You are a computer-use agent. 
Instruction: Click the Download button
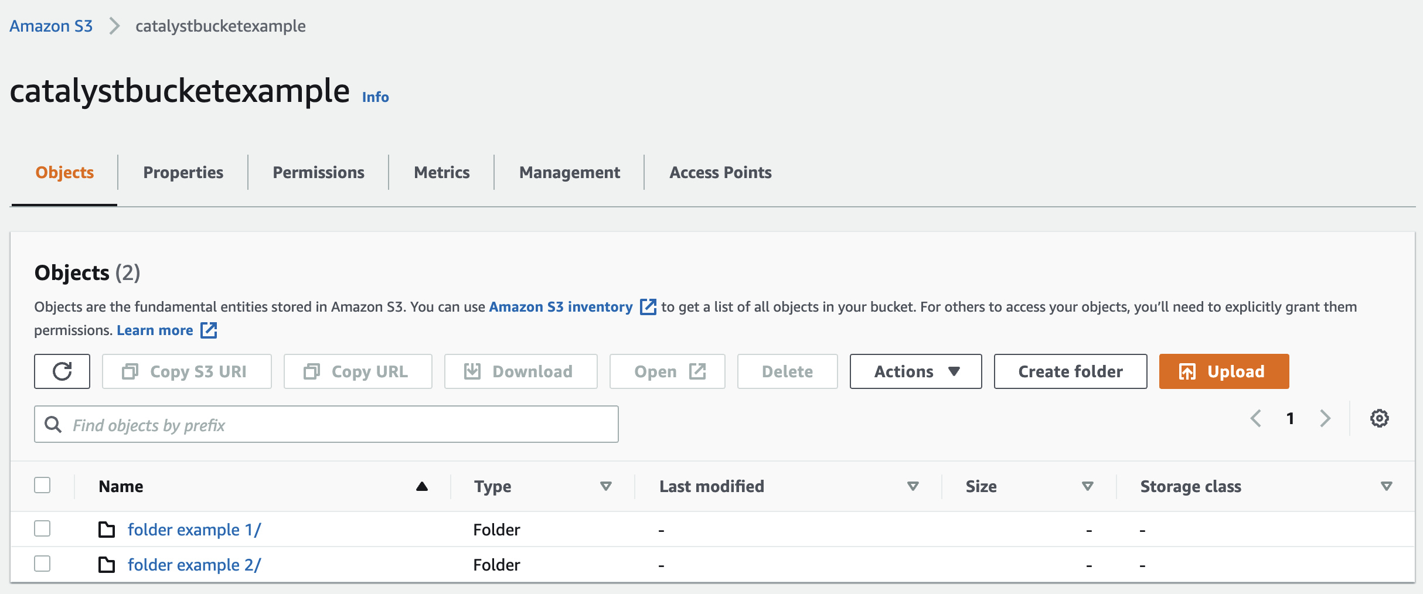coord(521,371)
